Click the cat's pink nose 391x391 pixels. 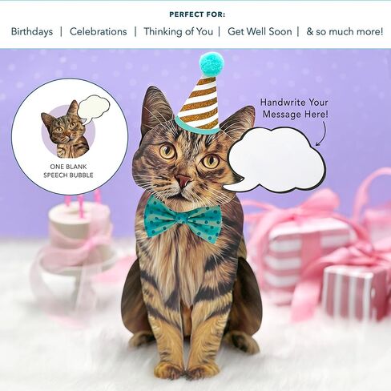point(183,180)
